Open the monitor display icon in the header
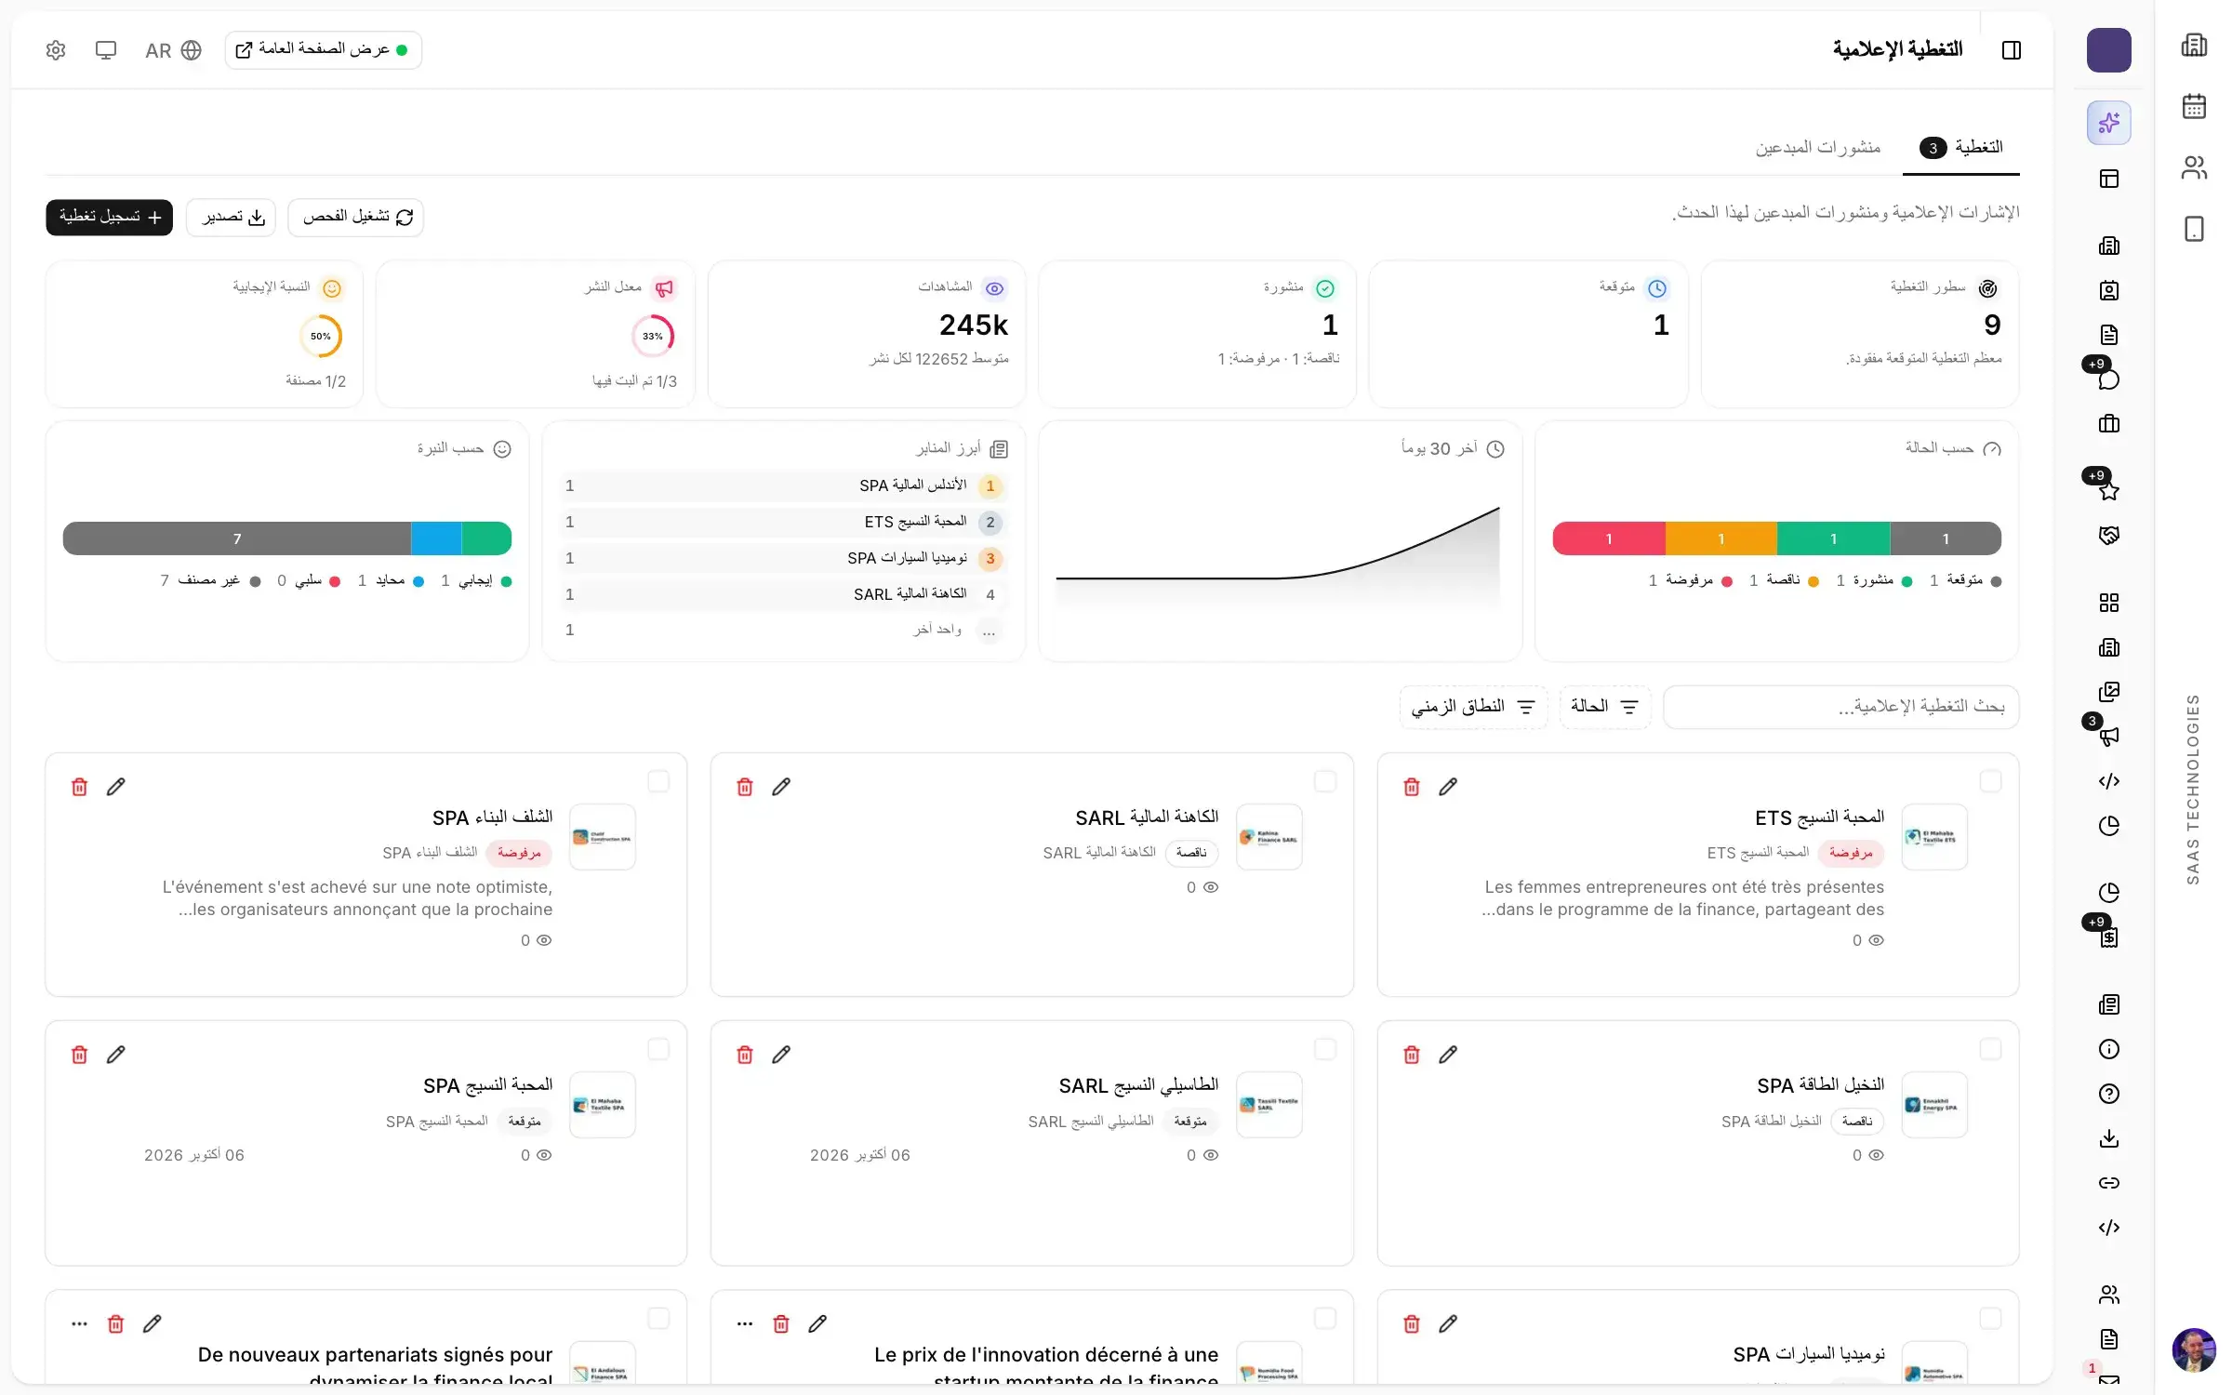 [x=106, y=50]
